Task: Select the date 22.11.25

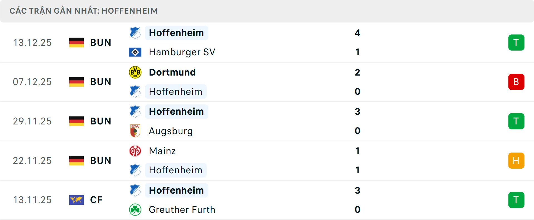Action: pos(32,161)
